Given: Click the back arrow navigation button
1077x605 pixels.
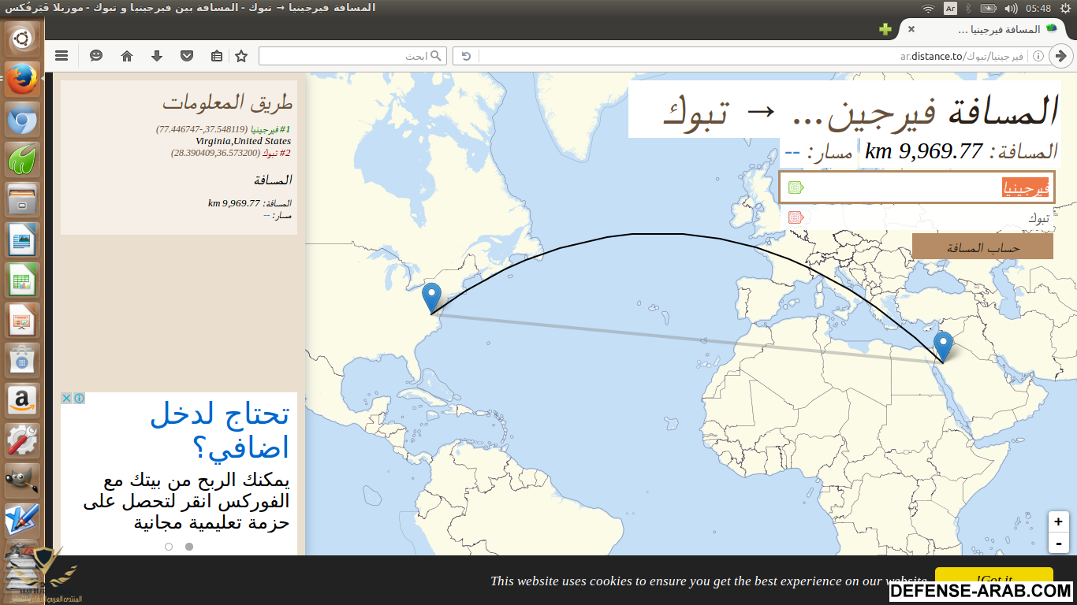Looking at the screenshot, I should tap(1061, 56).
